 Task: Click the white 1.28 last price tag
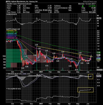pos(98,55)
